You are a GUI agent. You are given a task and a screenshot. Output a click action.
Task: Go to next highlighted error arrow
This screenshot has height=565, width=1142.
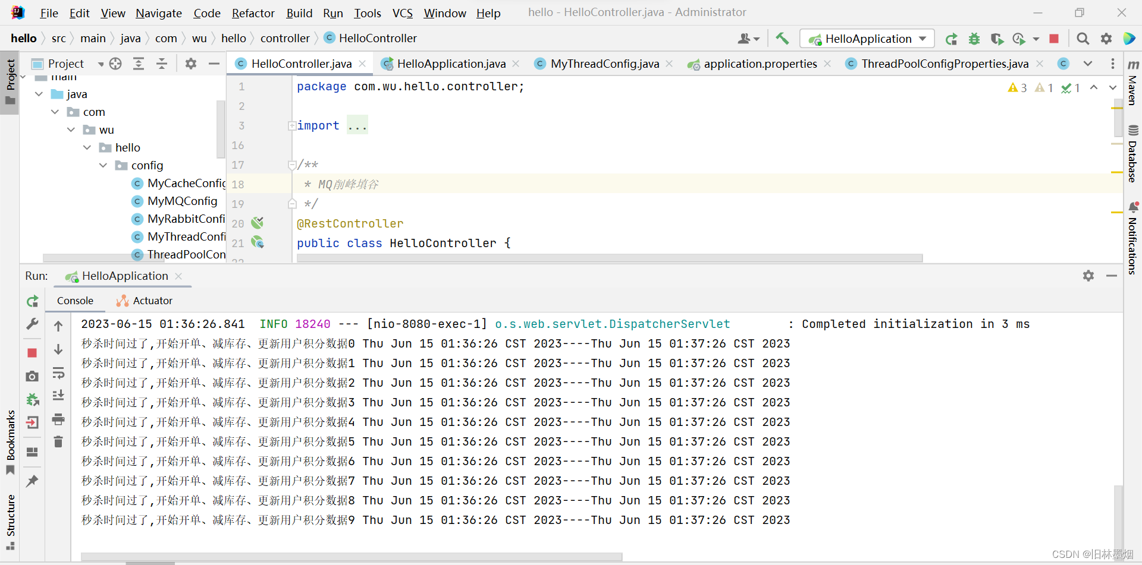[x=1112, y=87]
